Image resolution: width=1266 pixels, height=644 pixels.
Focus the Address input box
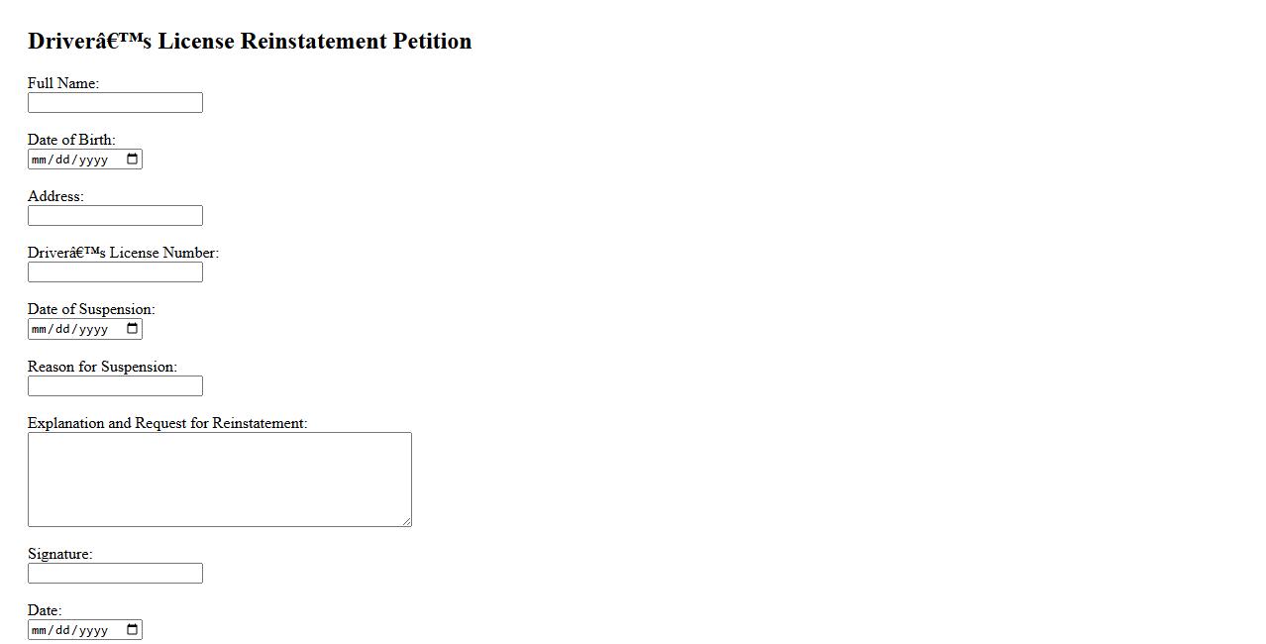(x=115, y=216)
